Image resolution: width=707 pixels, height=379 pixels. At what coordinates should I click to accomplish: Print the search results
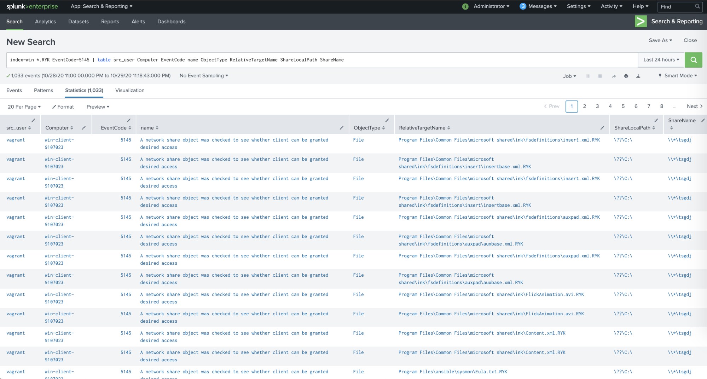coord(626,76)
